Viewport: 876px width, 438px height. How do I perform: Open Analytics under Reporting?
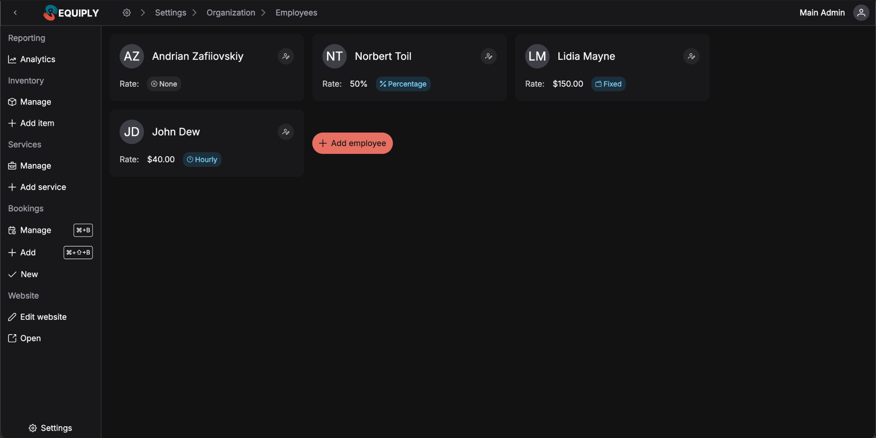click(x=38, y=59)
